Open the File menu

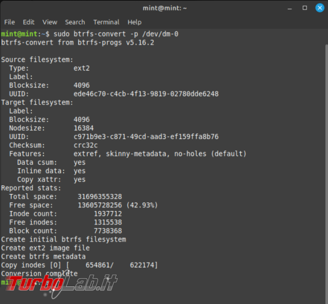coord(10,22)
